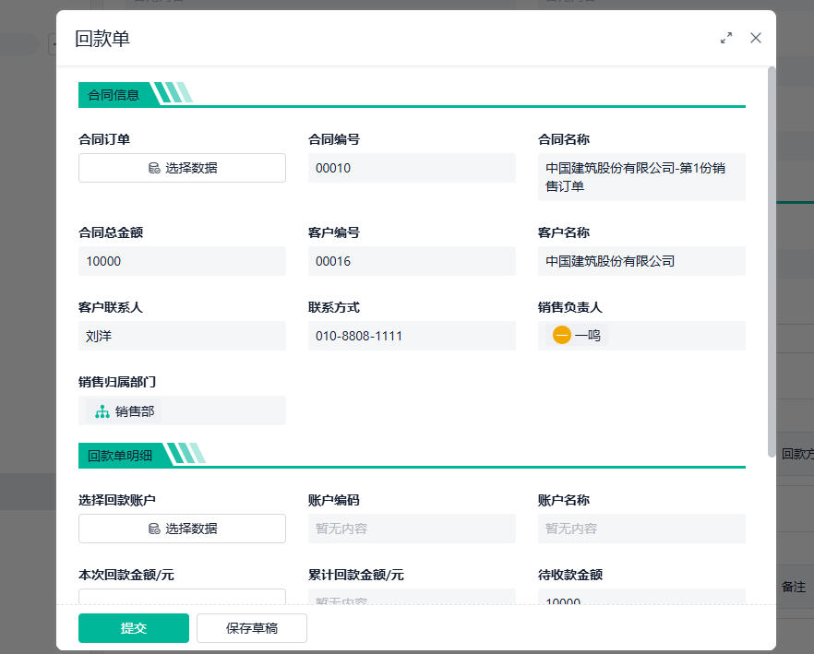The height and width of the screenshot is (654, 814).
Task: Click the 客户联系人 field showing 刘洋
Action: pos(182,336)
